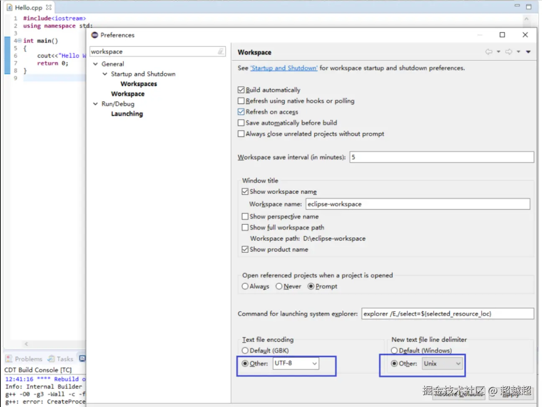The image size is (542, 407).
Task: Click the Problems view icon
Action: pyautogui.click(x=9, y=359)
